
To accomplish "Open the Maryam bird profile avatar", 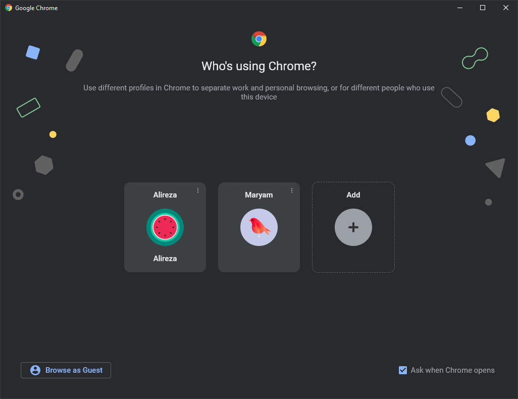I will (258, 227).
